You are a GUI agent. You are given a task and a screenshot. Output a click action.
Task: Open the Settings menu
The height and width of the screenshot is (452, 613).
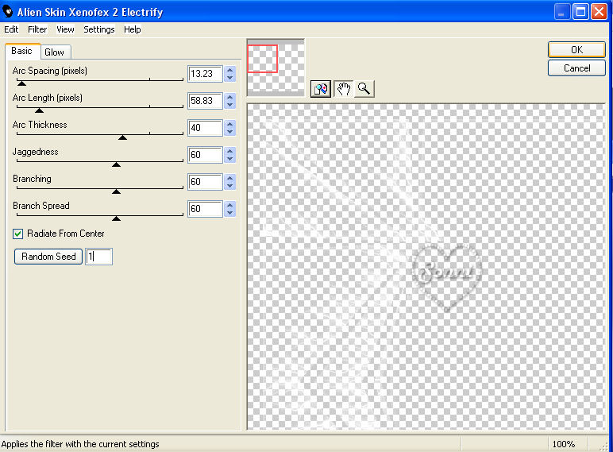99,29
